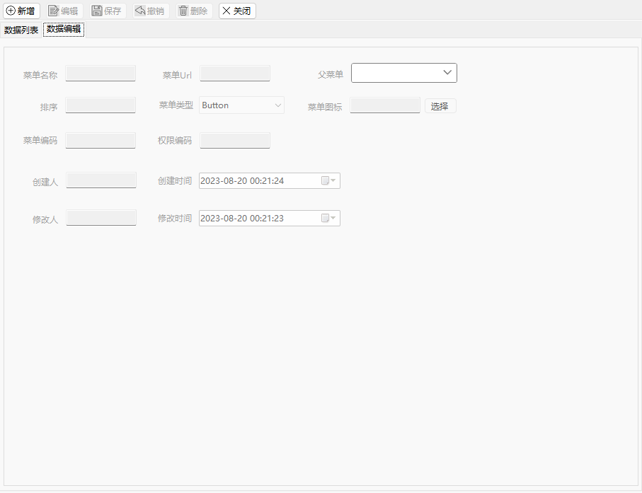Click into the 菜单Url input box

234,74
